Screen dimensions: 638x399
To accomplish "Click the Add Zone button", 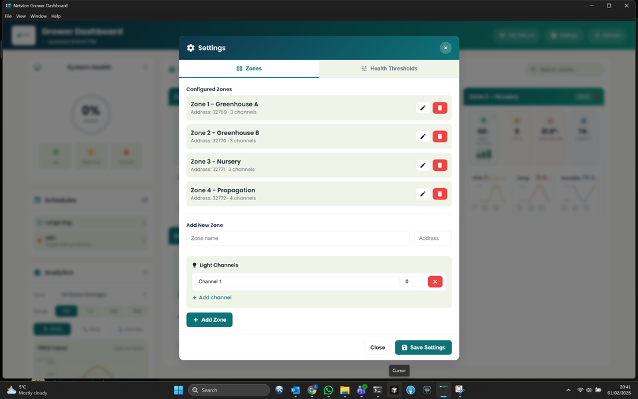I will [x=209, y=320].
